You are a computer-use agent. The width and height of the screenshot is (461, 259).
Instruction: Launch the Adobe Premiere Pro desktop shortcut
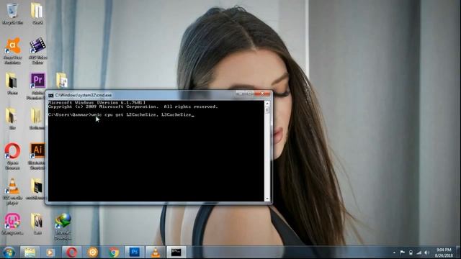coord(37,86)
